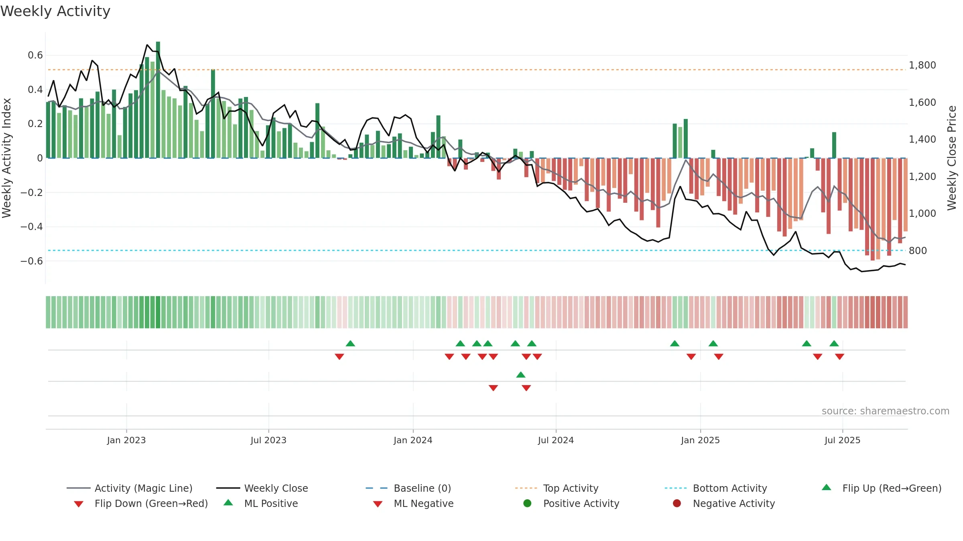Click the 1,800 price tick on right axis

pos(922,65)
